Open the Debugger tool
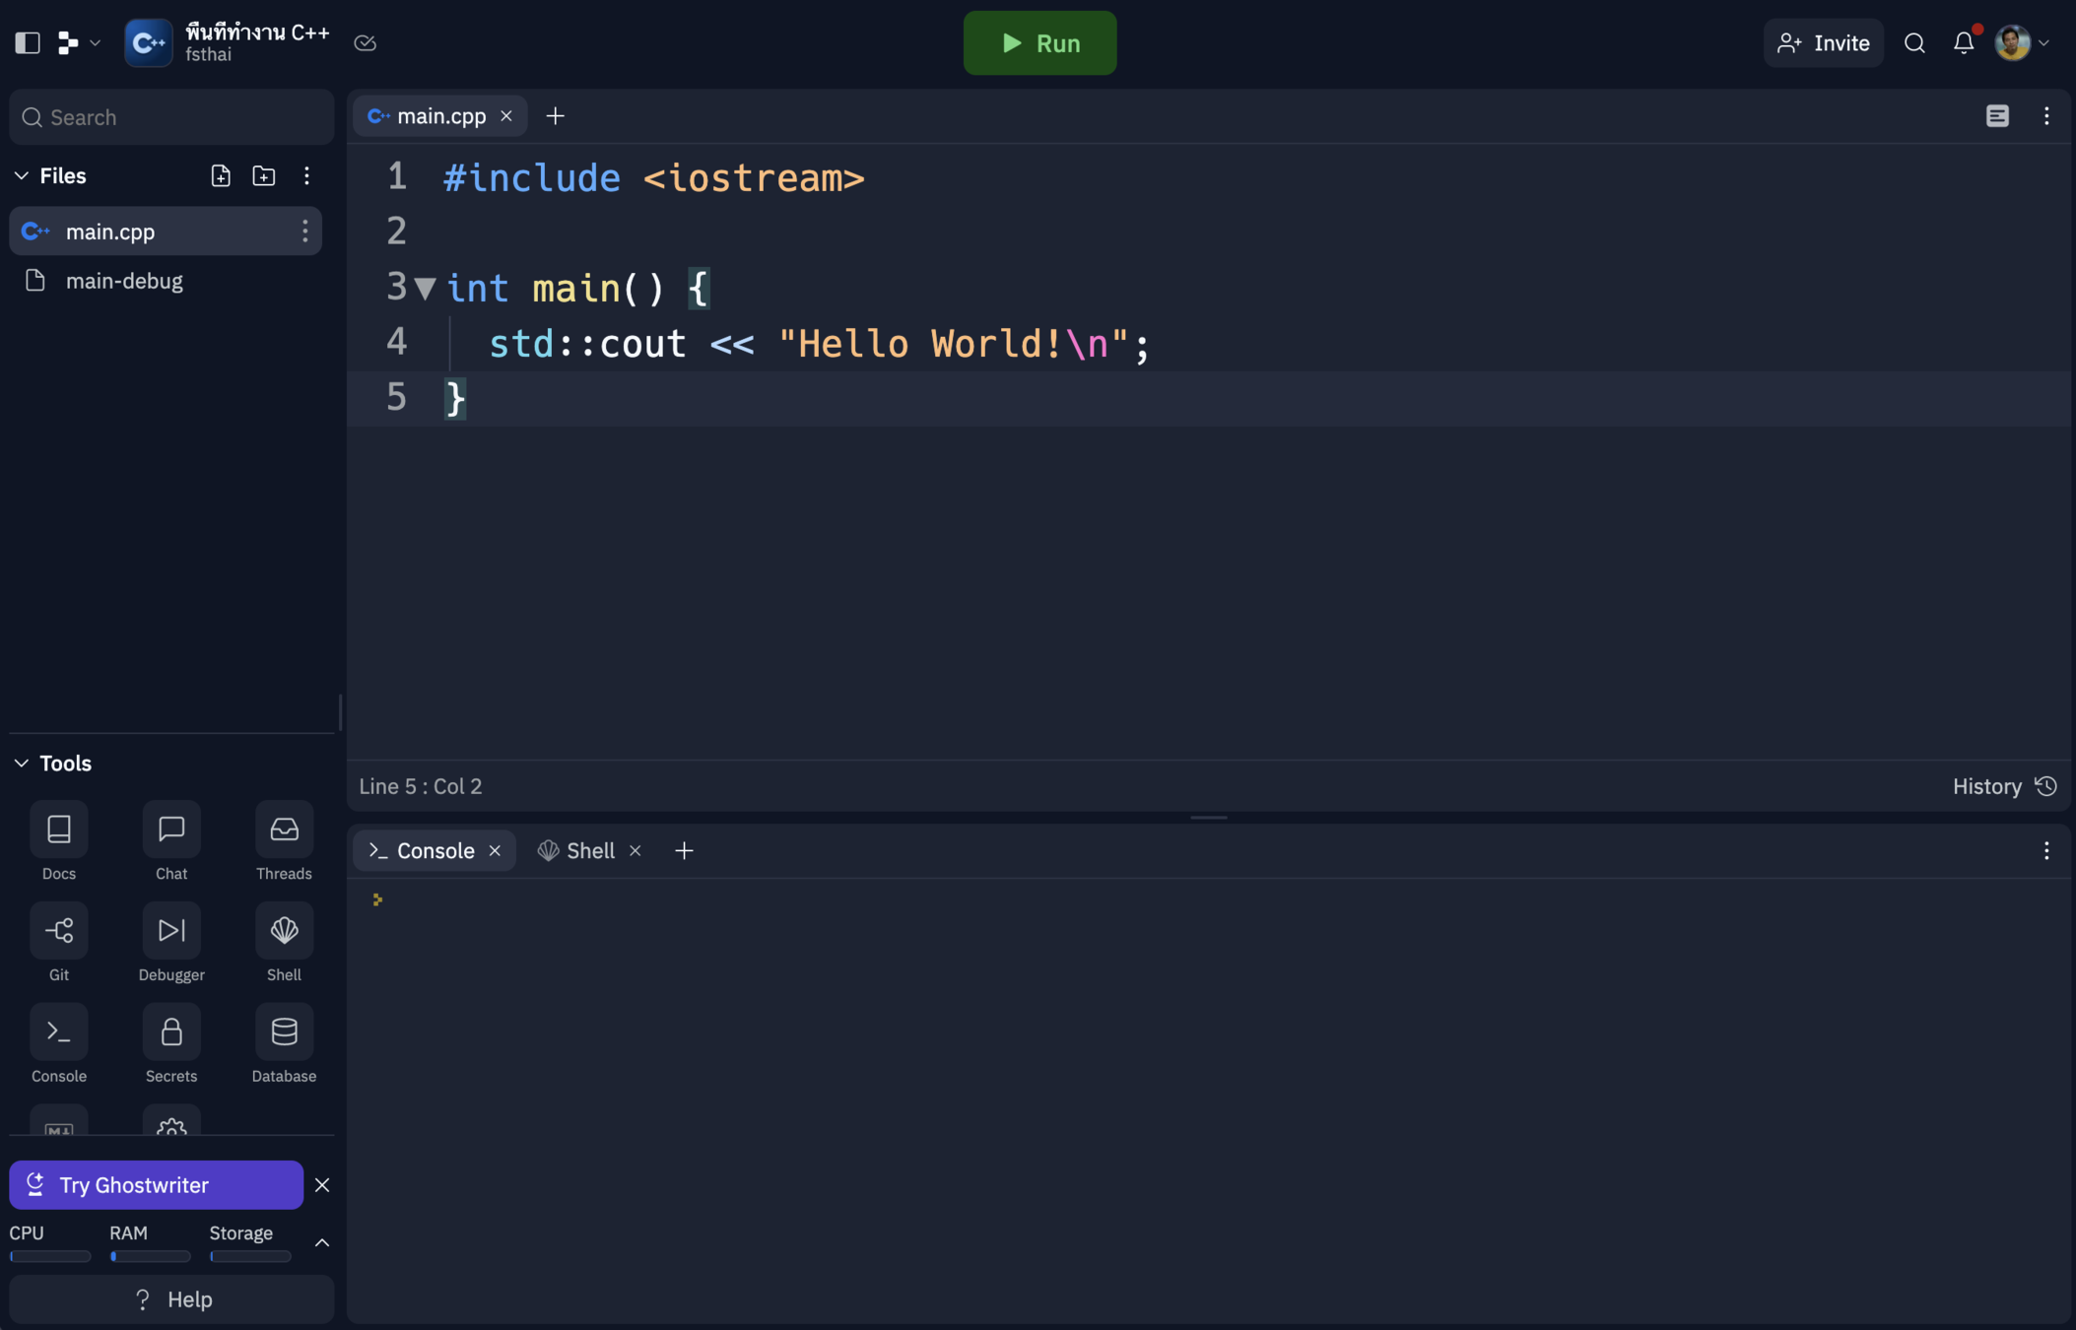Viewport: 2076px width, 1330px height. pyautogui.click(x=171, y=931)
